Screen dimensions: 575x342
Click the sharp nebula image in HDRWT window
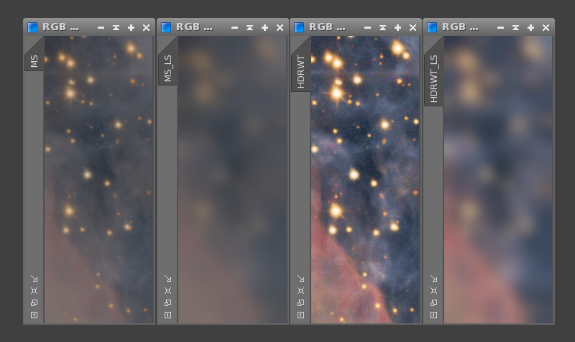pos(365,180)
